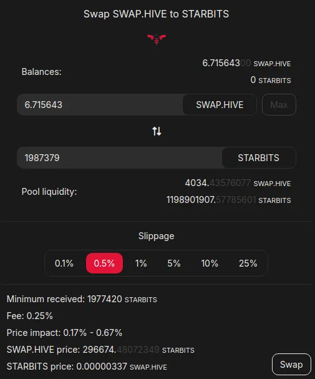Set slippage to 25%
The height and width of the screenshot is (379, 315).
coord(248,263)
